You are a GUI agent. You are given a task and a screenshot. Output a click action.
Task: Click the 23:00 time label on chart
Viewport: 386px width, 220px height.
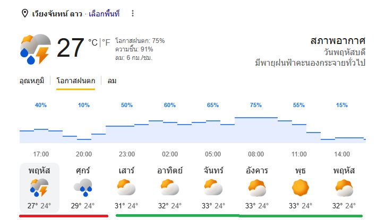point(127,154)
